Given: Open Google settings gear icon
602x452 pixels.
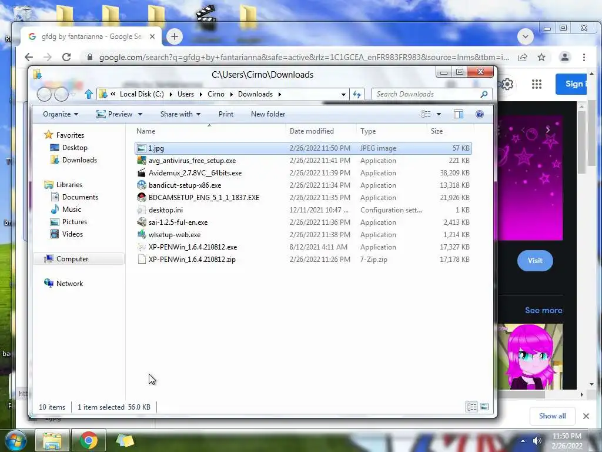Looking at the screenshot, I should pyautogui.click(x=507, y=84).
